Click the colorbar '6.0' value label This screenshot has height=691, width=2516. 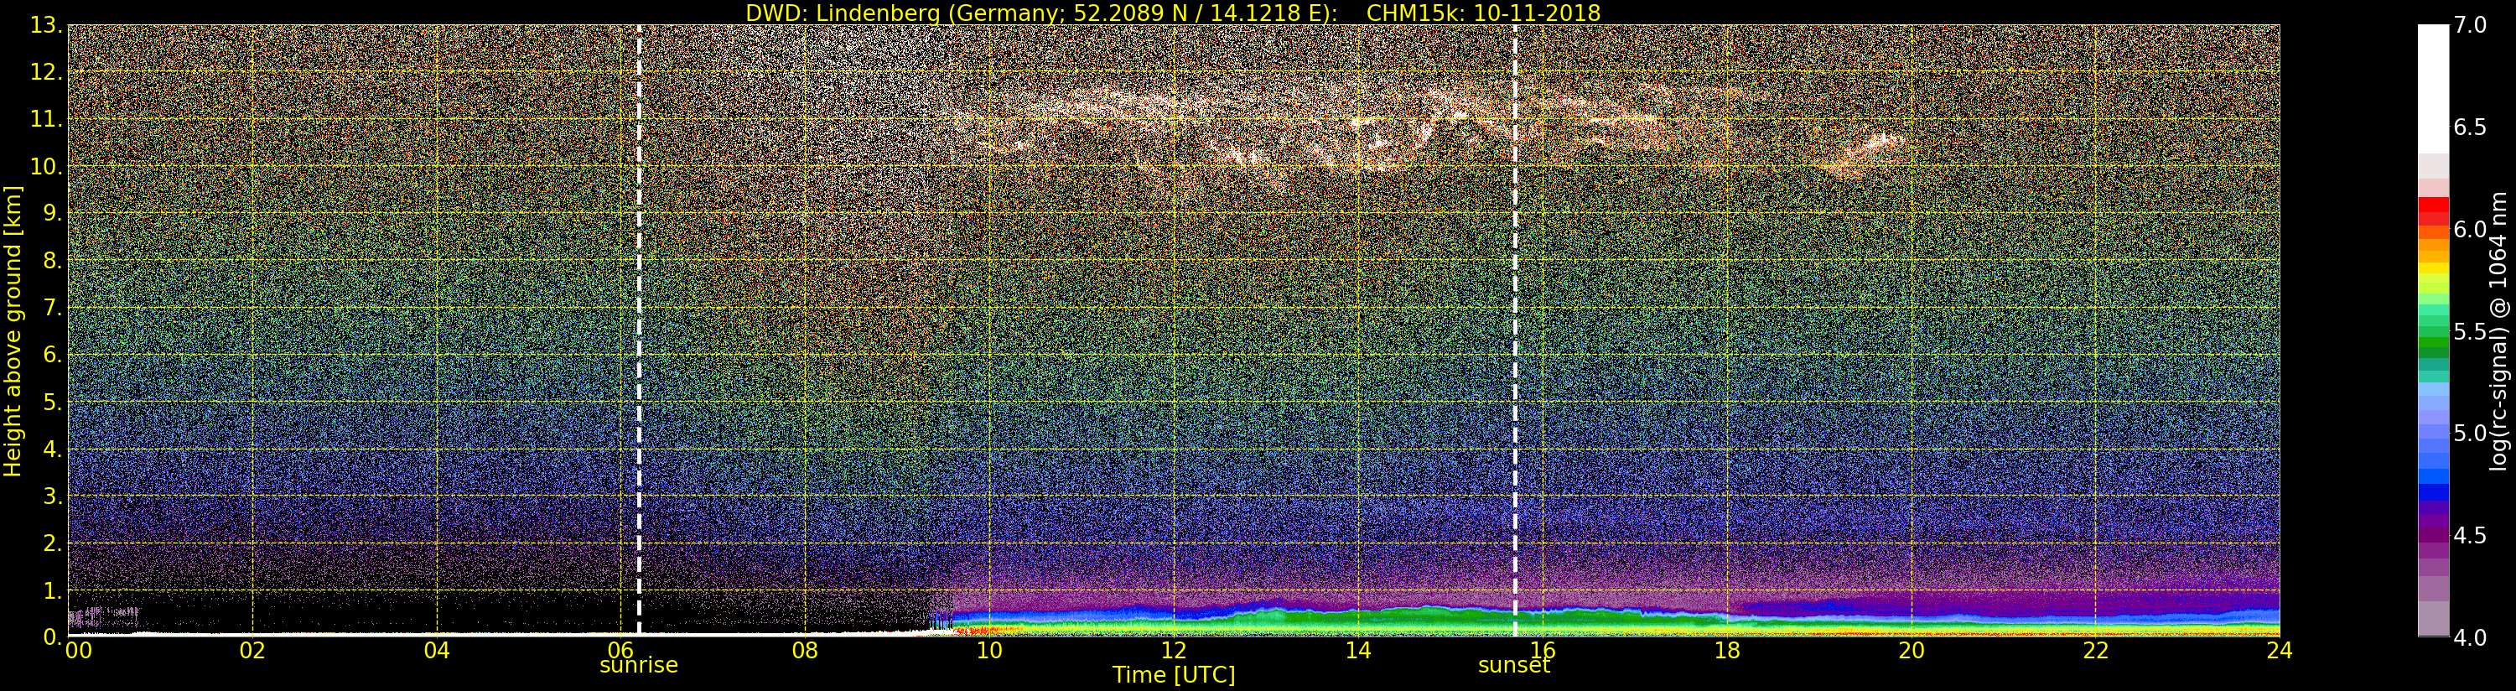[x=2470, y=229]
